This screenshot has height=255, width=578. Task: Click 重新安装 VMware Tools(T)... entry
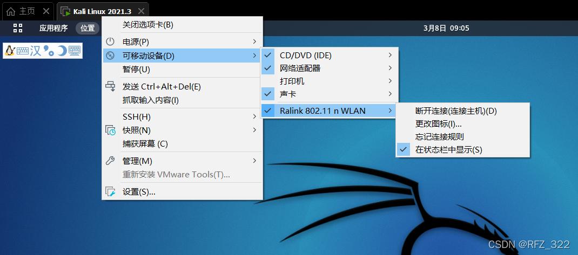(183, 175)
